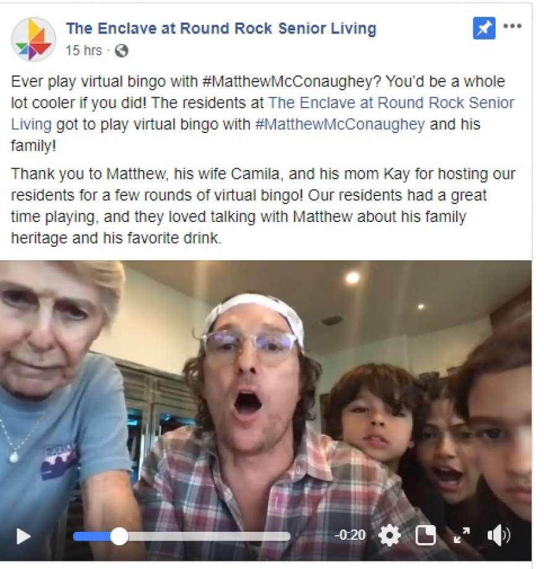The width and height of the screenshot is (544, 569).
Task: Open video settings gear icon
Action: [389, 535]
